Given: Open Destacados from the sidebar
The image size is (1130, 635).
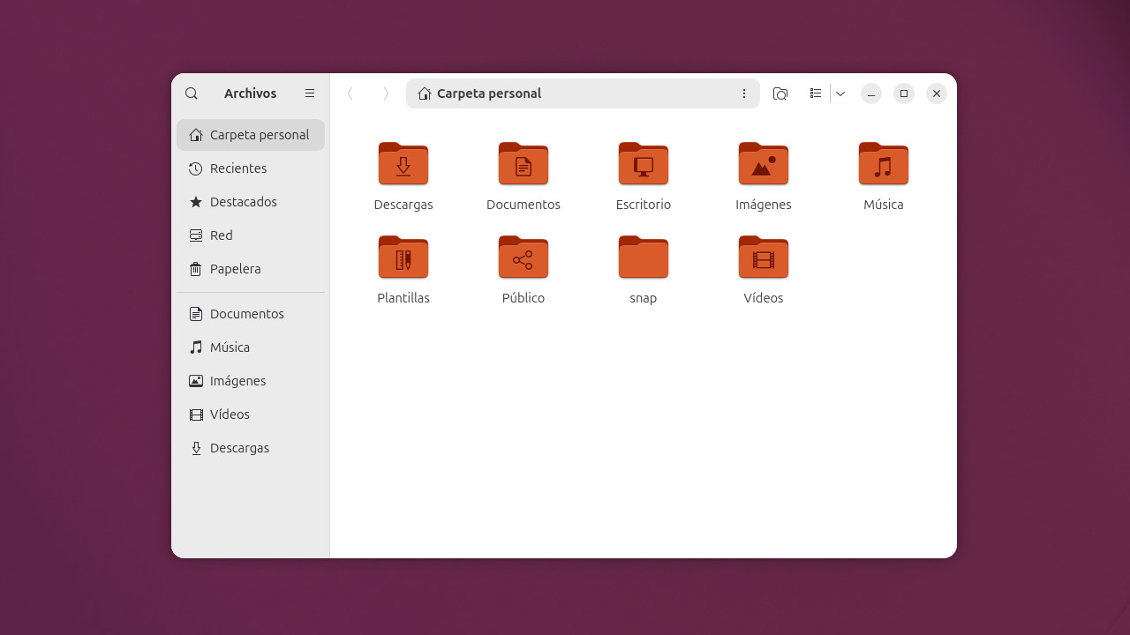Looking at the screenshot, I should [243, 201].
